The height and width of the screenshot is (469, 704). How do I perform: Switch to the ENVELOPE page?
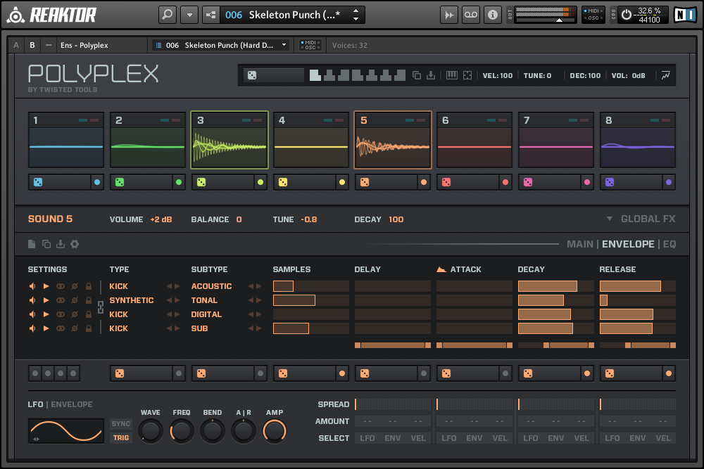click(x=628, y=244)
